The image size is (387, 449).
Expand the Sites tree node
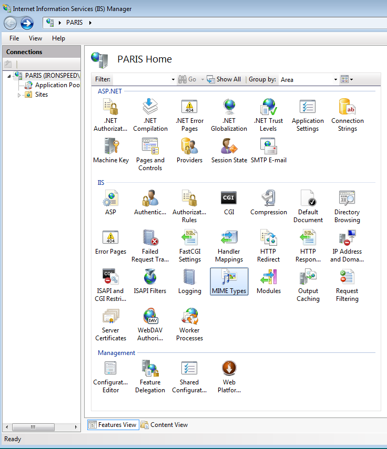(x=19, y=95)
